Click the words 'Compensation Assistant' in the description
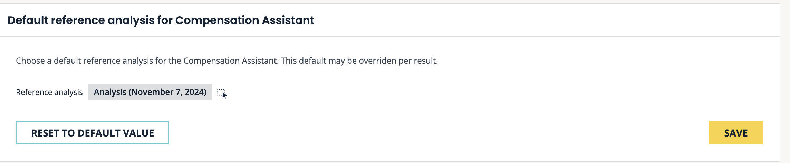Image resolution: width=790 pixels, height=163 pixels. click(230, 61)
